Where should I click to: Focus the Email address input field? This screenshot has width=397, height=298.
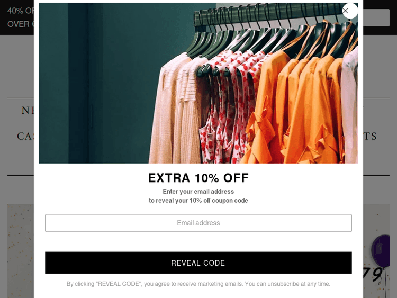(198, 223)
